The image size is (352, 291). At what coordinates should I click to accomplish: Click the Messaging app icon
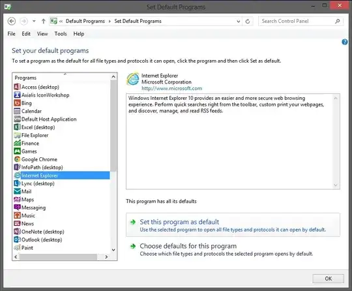pyautogui.click(x=18, y=207)
